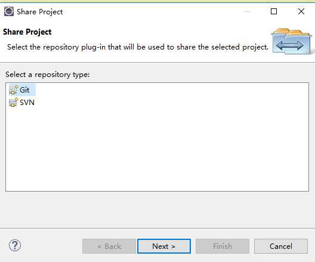Close the Share Project dialog
The width and height of the screenshot is (315, 262).
click(301, 11)
